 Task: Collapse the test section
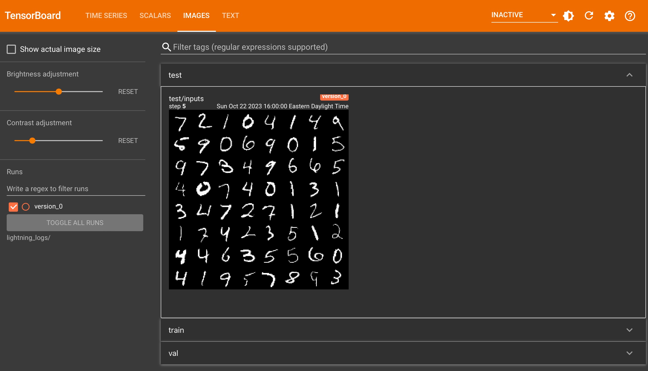[629, 75]
